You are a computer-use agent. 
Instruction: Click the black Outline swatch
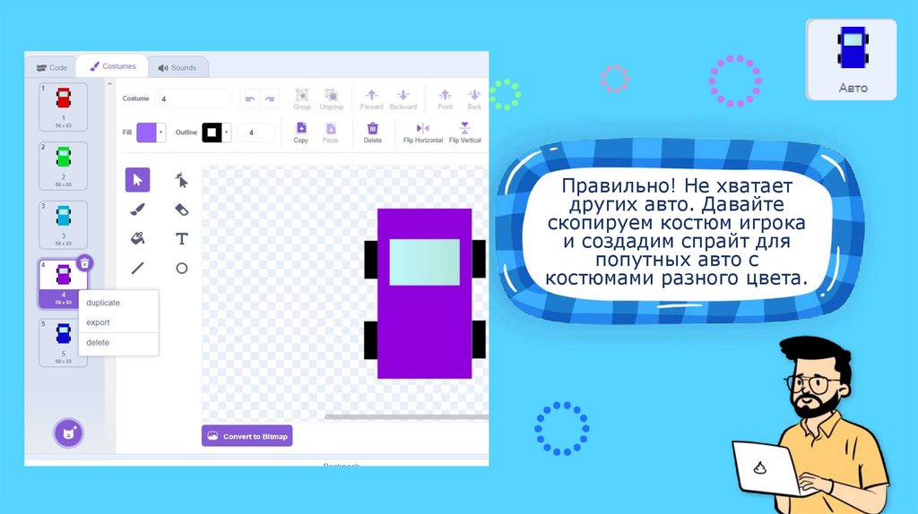pyautogui.click(x=212, y=133)
